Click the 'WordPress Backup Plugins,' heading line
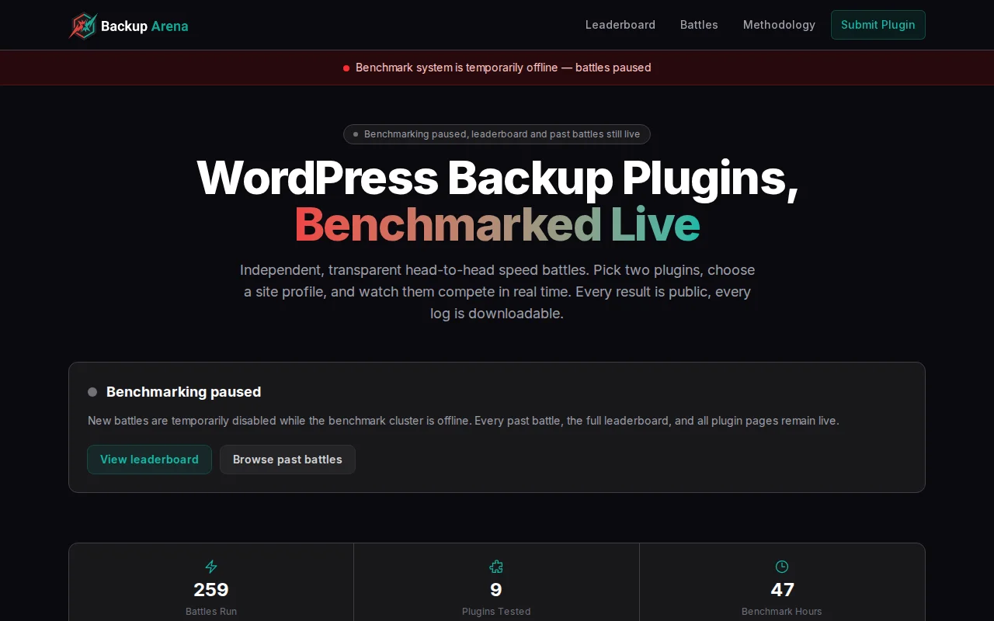 tap(497, 178)
